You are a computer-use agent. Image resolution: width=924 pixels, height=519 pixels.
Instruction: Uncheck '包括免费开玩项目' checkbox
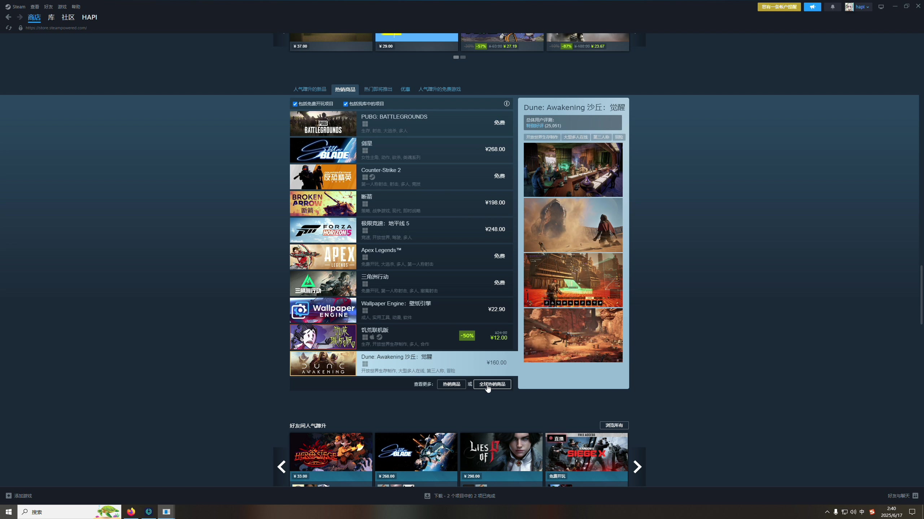coord(295,104)
